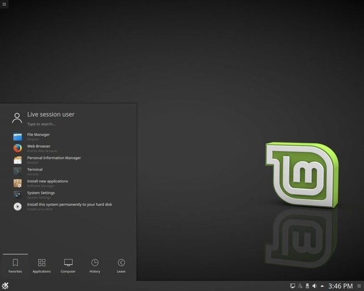
Task: Launch File Manager Dolphin folder icon
Action: point(18,137)
